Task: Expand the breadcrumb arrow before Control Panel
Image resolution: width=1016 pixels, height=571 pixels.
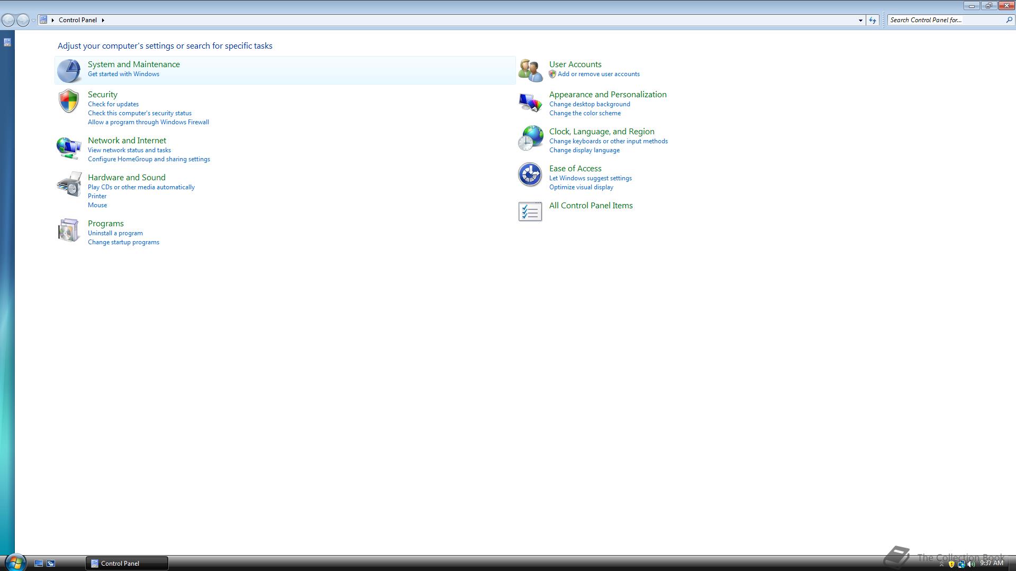Action: click(53, 20)
